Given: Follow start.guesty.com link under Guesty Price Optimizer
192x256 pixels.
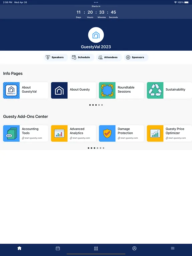Looking at the screenshot, I should click(x=177, y=138).
